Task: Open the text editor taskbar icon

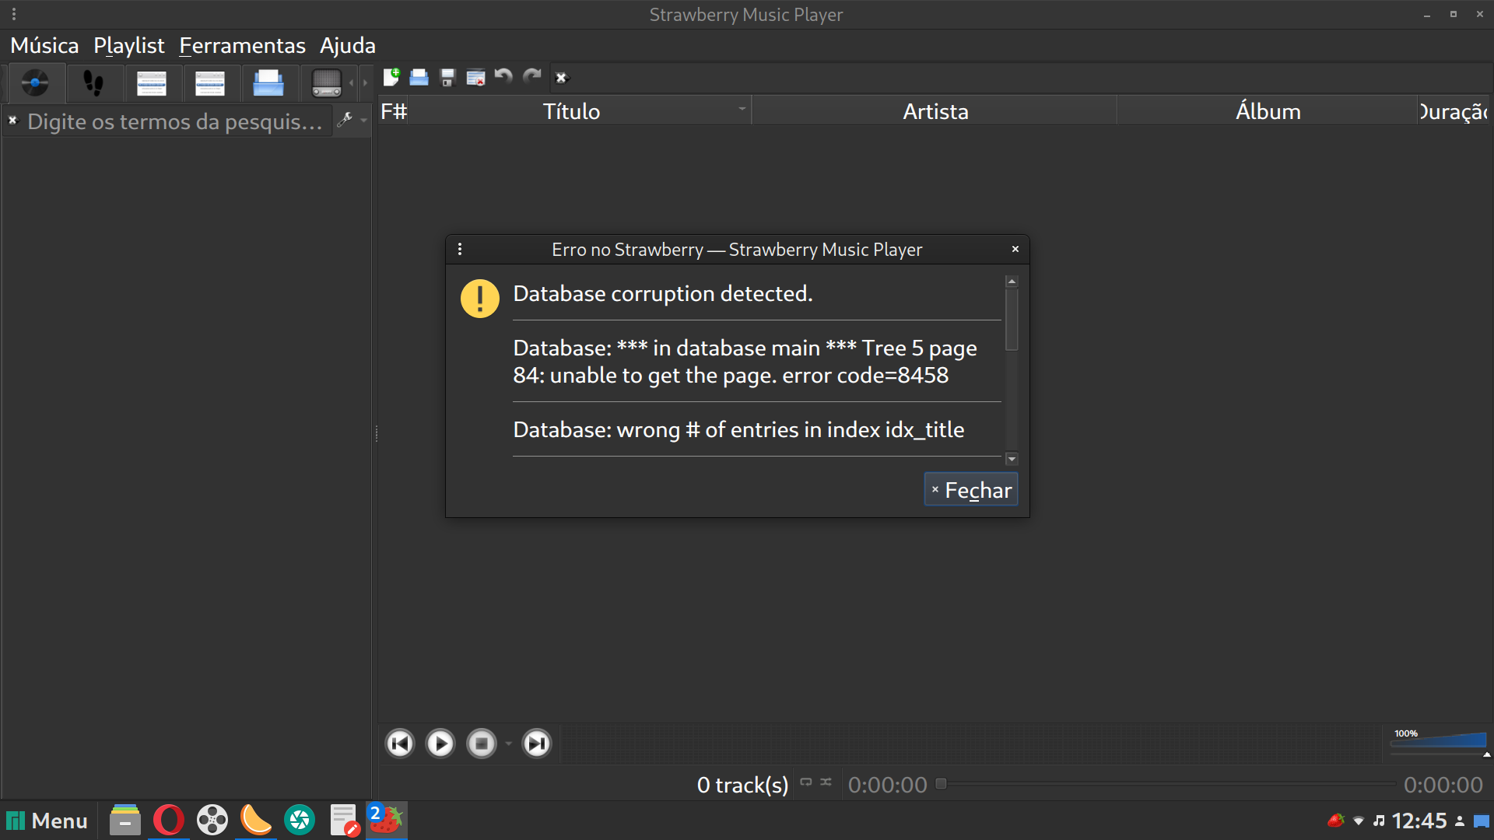Action: [x=343, y=821]
